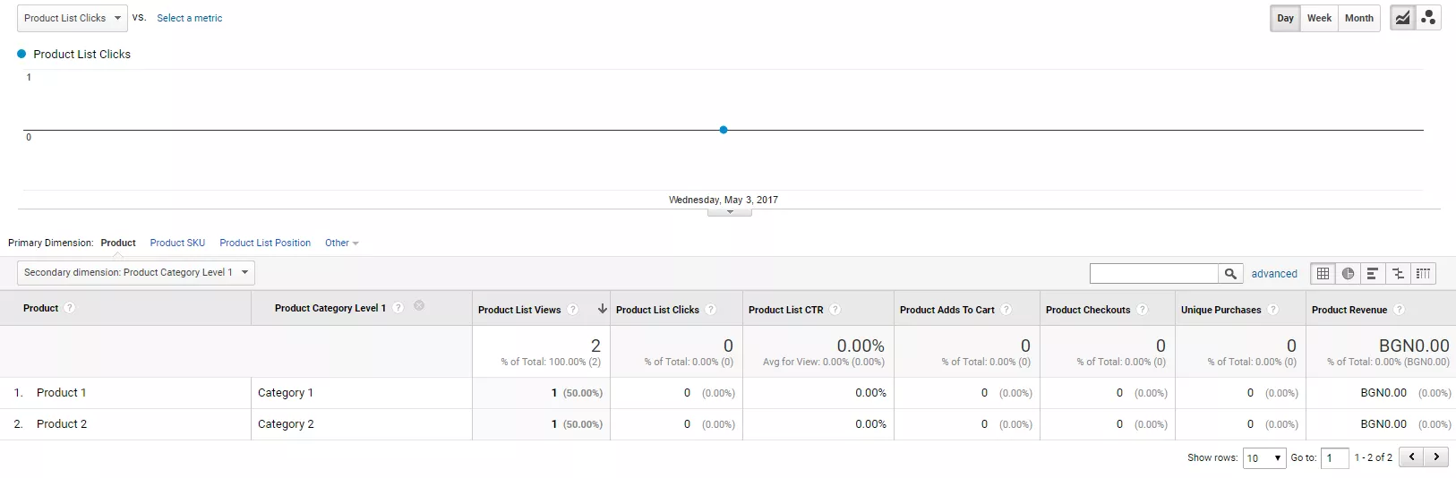Viewport: 1456px width, 478px height.
Task: Click the table search input field
Action: pyautogui.click(x=1154, y=274)
